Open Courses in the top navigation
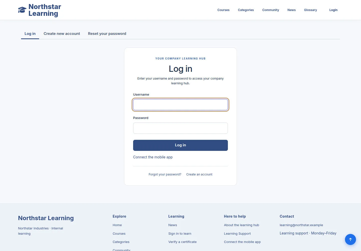This screenshot has height=251, width=361. [223, 10]
